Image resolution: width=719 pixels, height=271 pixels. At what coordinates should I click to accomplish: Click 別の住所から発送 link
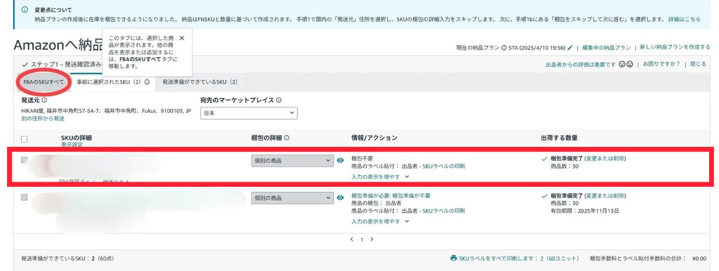(43, 118)
